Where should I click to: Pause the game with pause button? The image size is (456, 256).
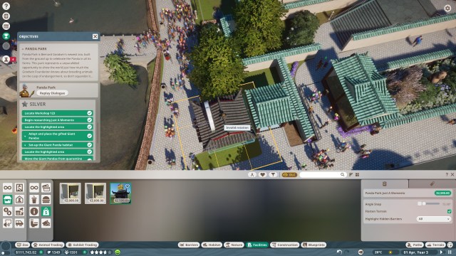pos(450,252)
